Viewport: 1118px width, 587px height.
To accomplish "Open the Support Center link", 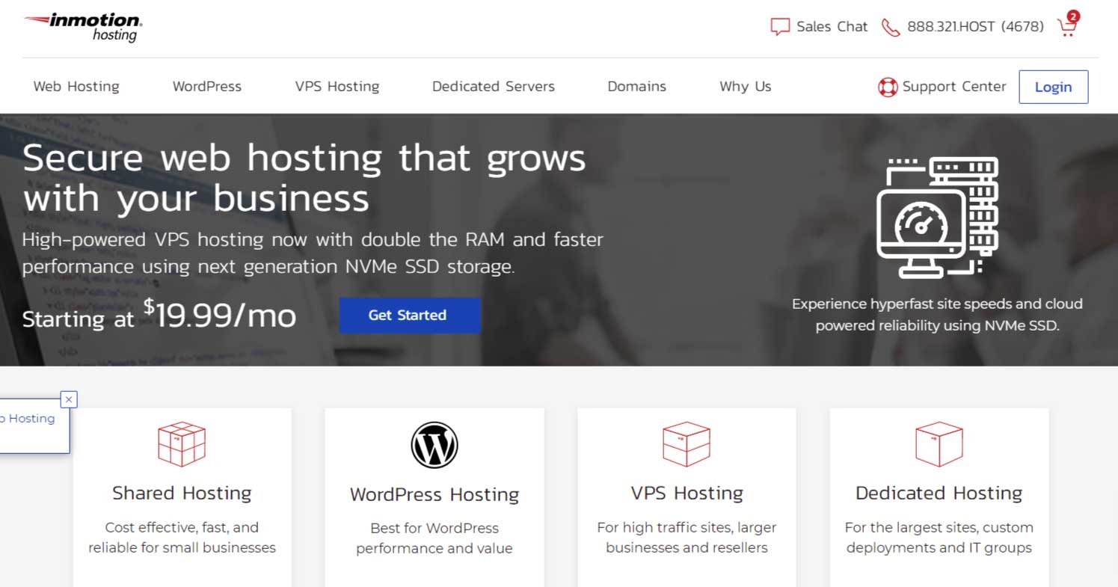I will 954,87.
